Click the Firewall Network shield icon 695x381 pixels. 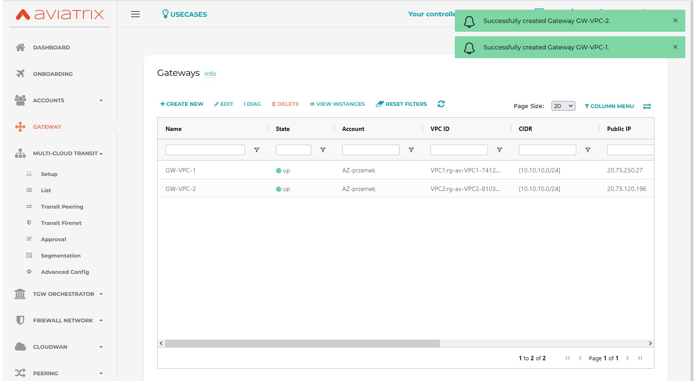coord(20,320)
